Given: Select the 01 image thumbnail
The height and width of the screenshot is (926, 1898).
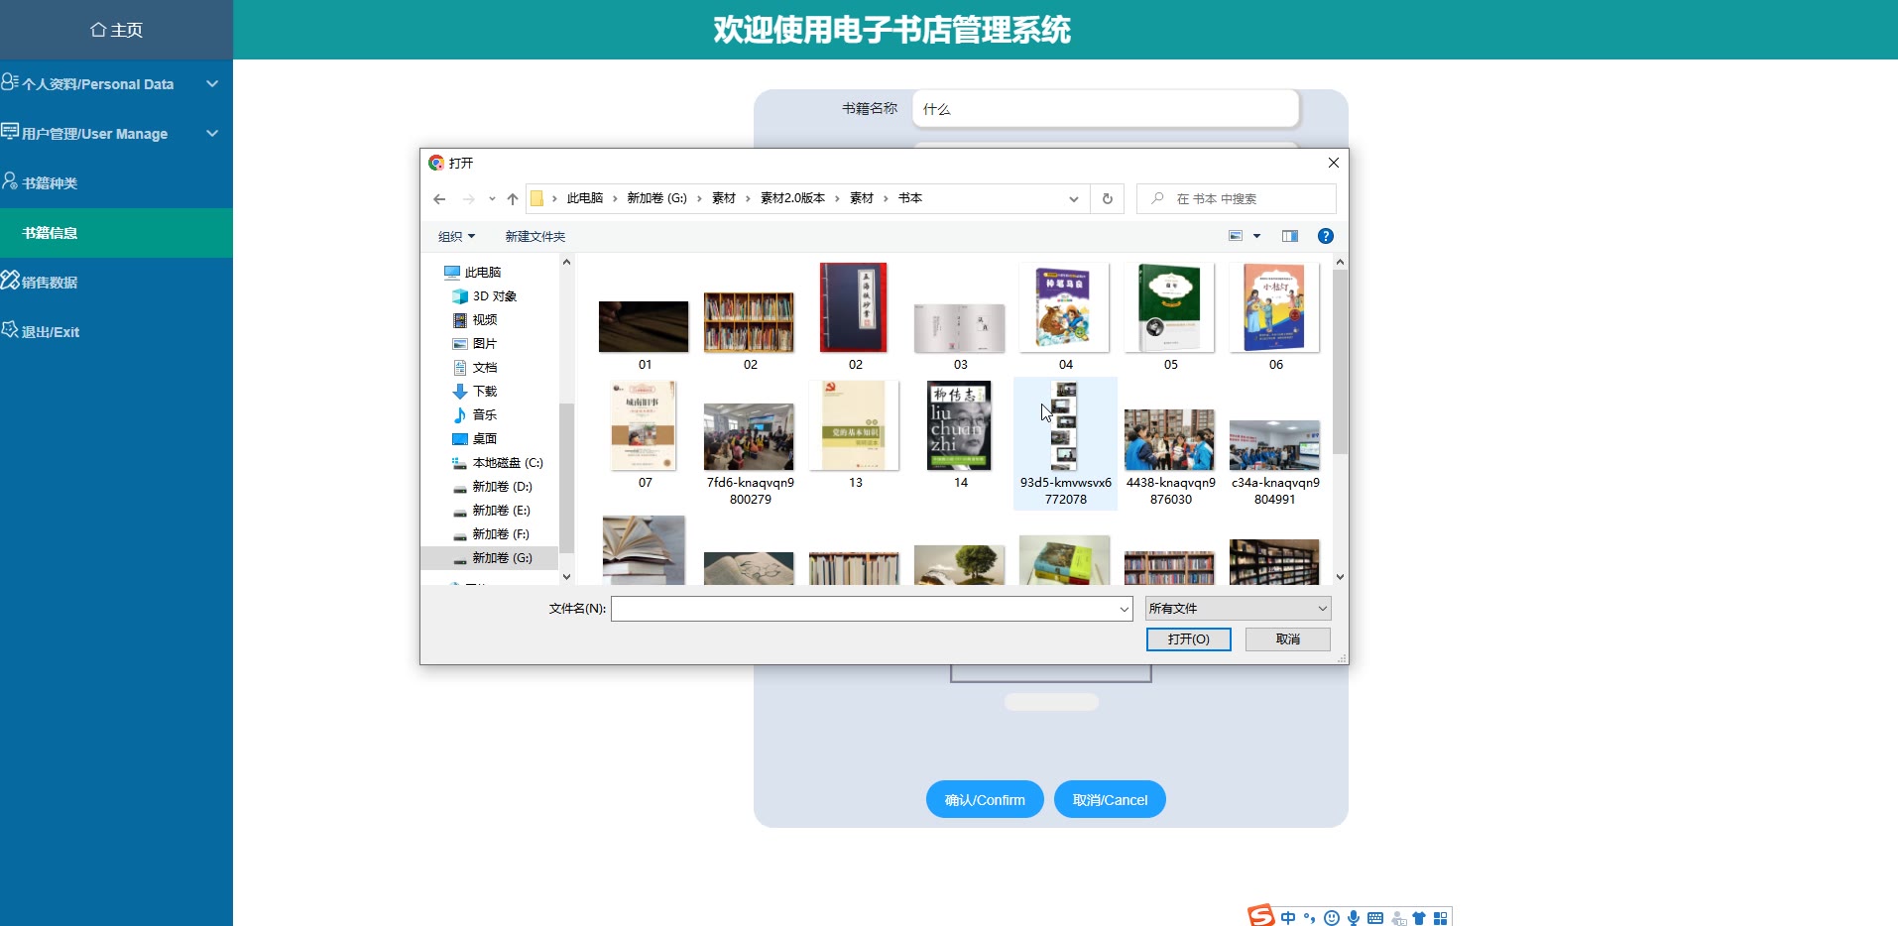Looking at the screenshot, I should pos(645,327).
